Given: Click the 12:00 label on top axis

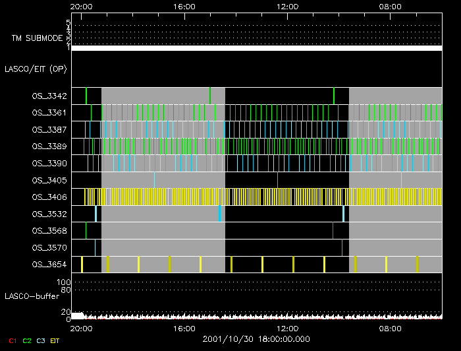Looking at the screenshot, I should click(287, 6).
